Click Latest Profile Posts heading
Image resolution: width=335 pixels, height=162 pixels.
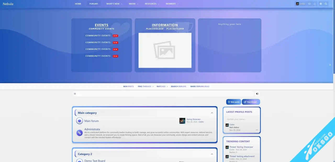coord(239,112)
